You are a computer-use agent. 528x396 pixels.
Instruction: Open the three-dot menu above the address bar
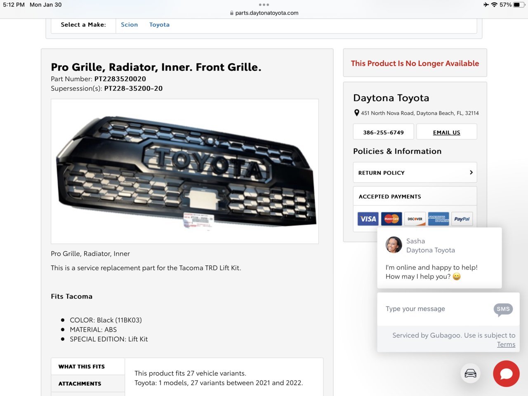[264, 5]
